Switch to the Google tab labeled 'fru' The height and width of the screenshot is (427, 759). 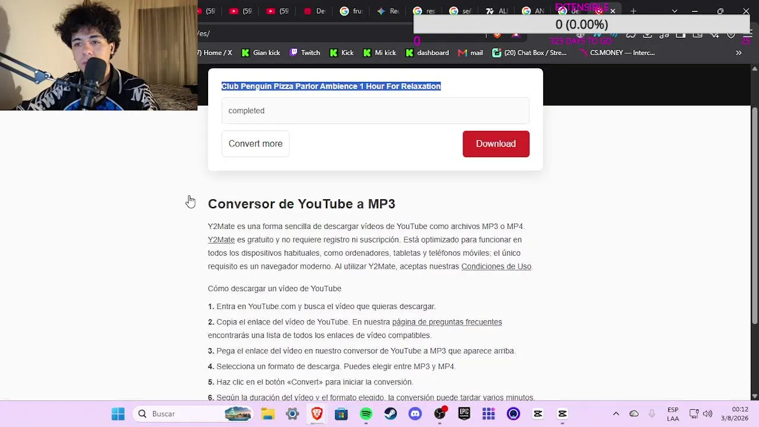pos(351,11)
